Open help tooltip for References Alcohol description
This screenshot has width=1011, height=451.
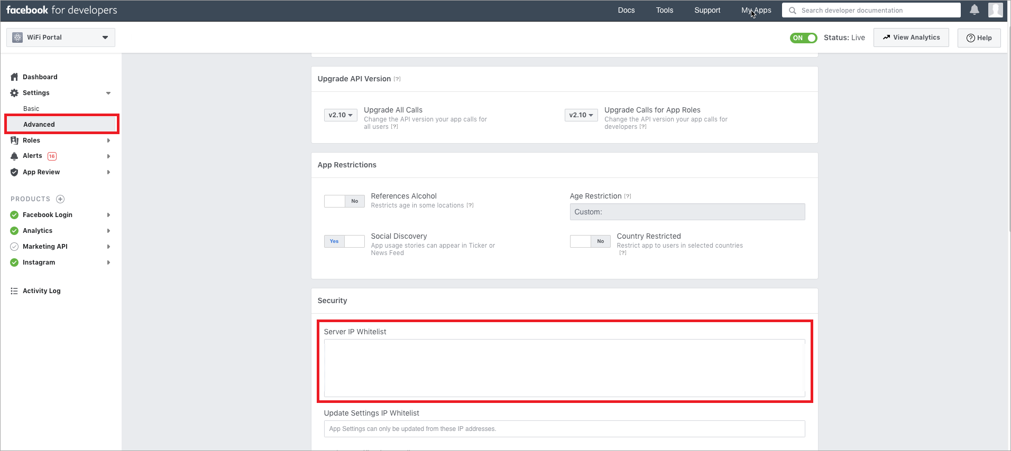470,205
